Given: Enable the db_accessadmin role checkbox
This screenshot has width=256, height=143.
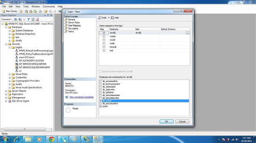Looking at the screenshot, I should (x=100, y=81).
